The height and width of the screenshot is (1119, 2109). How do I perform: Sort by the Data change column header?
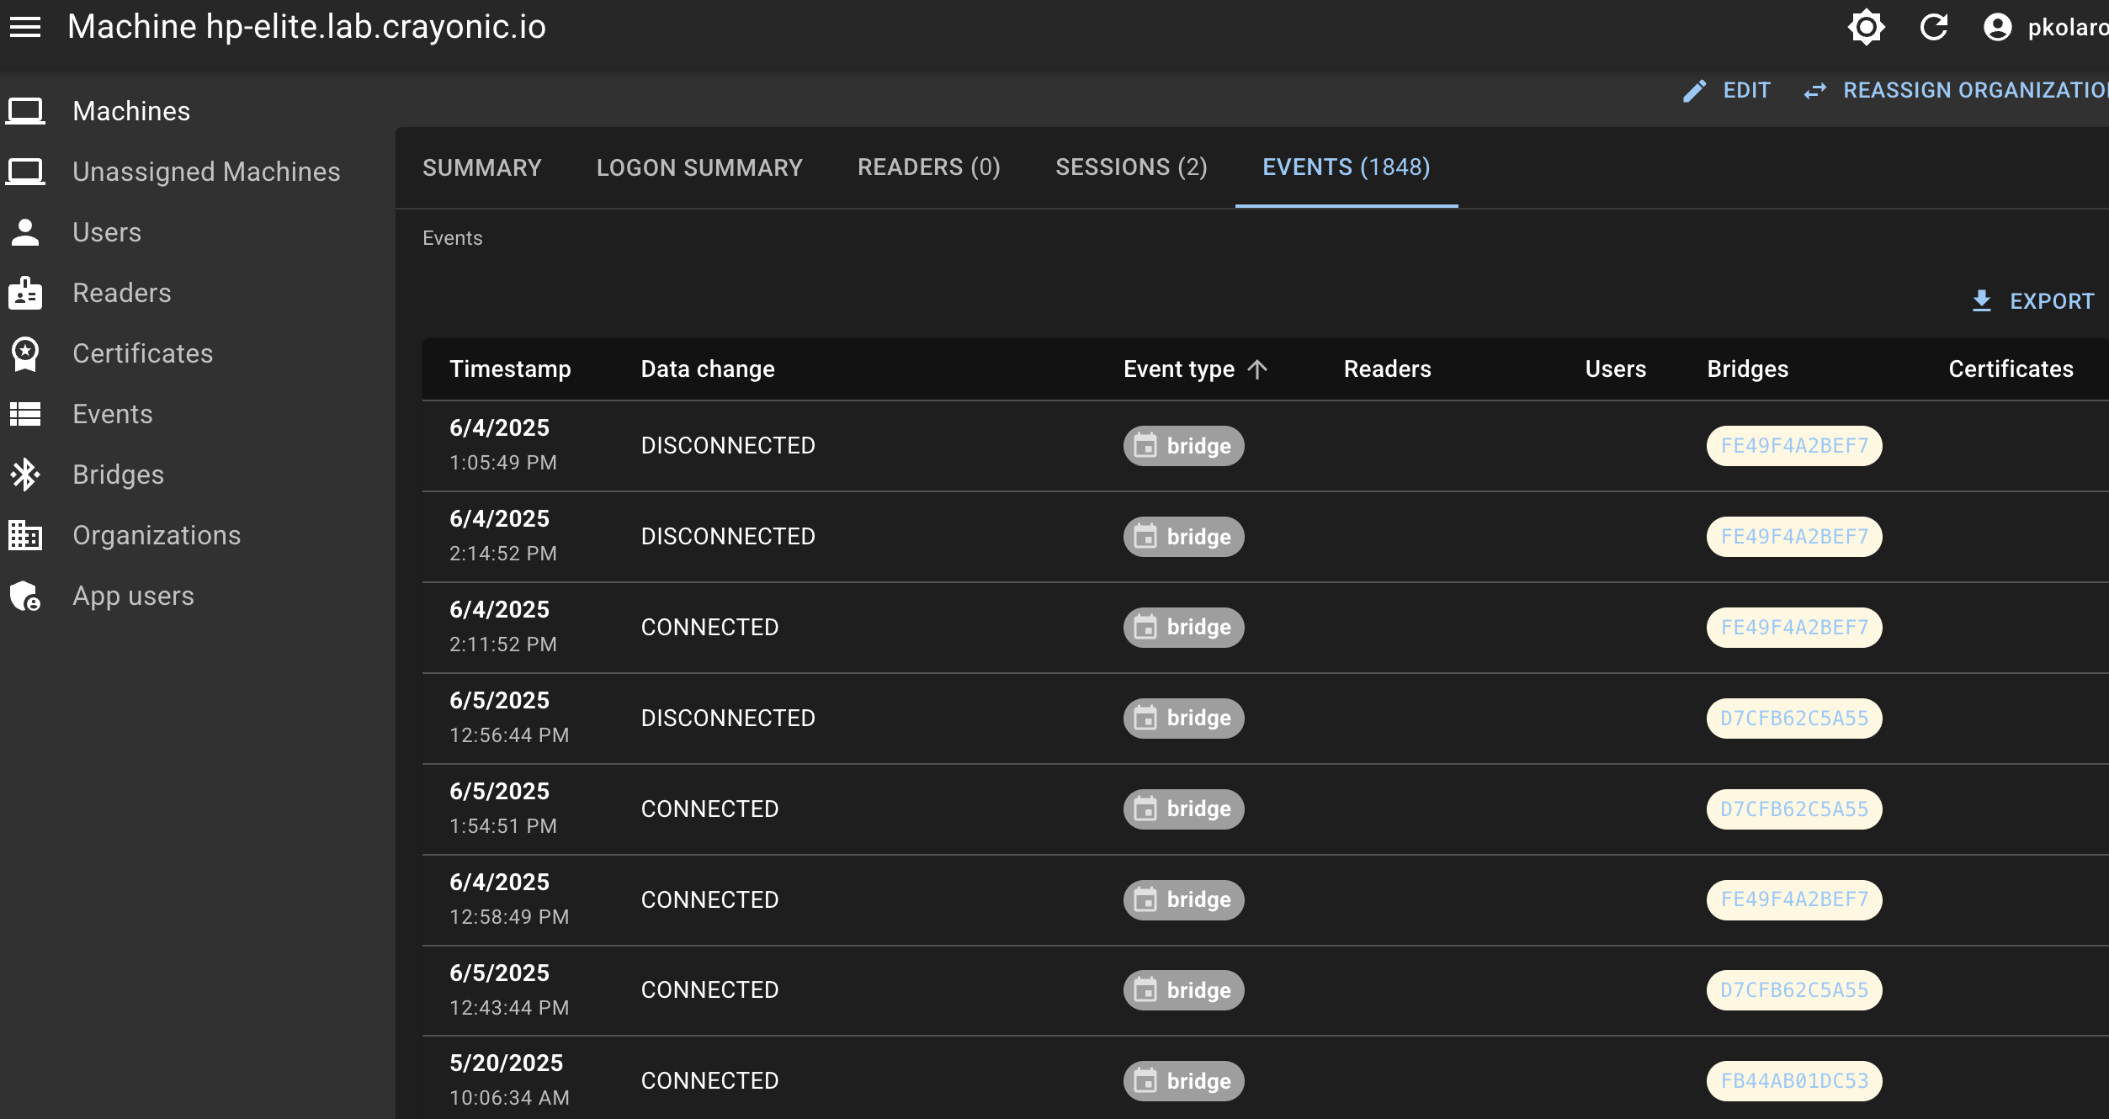pyautogui.click(x=708, y=369)
